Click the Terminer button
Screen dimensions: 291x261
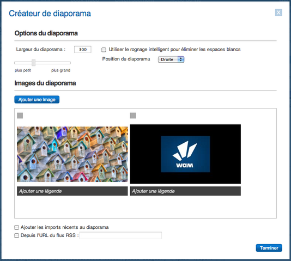click(269, 248)
